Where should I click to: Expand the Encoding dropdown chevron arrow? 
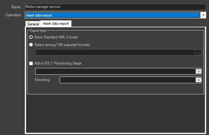tap(199, 80)
